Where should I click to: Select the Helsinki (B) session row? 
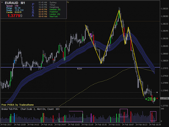(x=49, y=9)
